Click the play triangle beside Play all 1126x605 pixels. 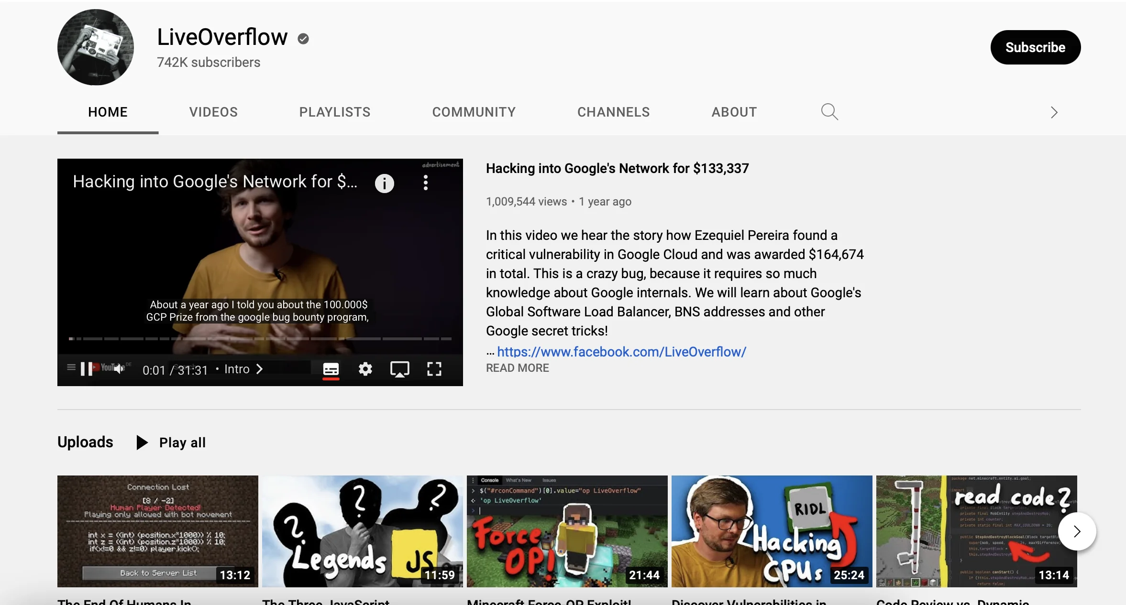pos(142,443)
